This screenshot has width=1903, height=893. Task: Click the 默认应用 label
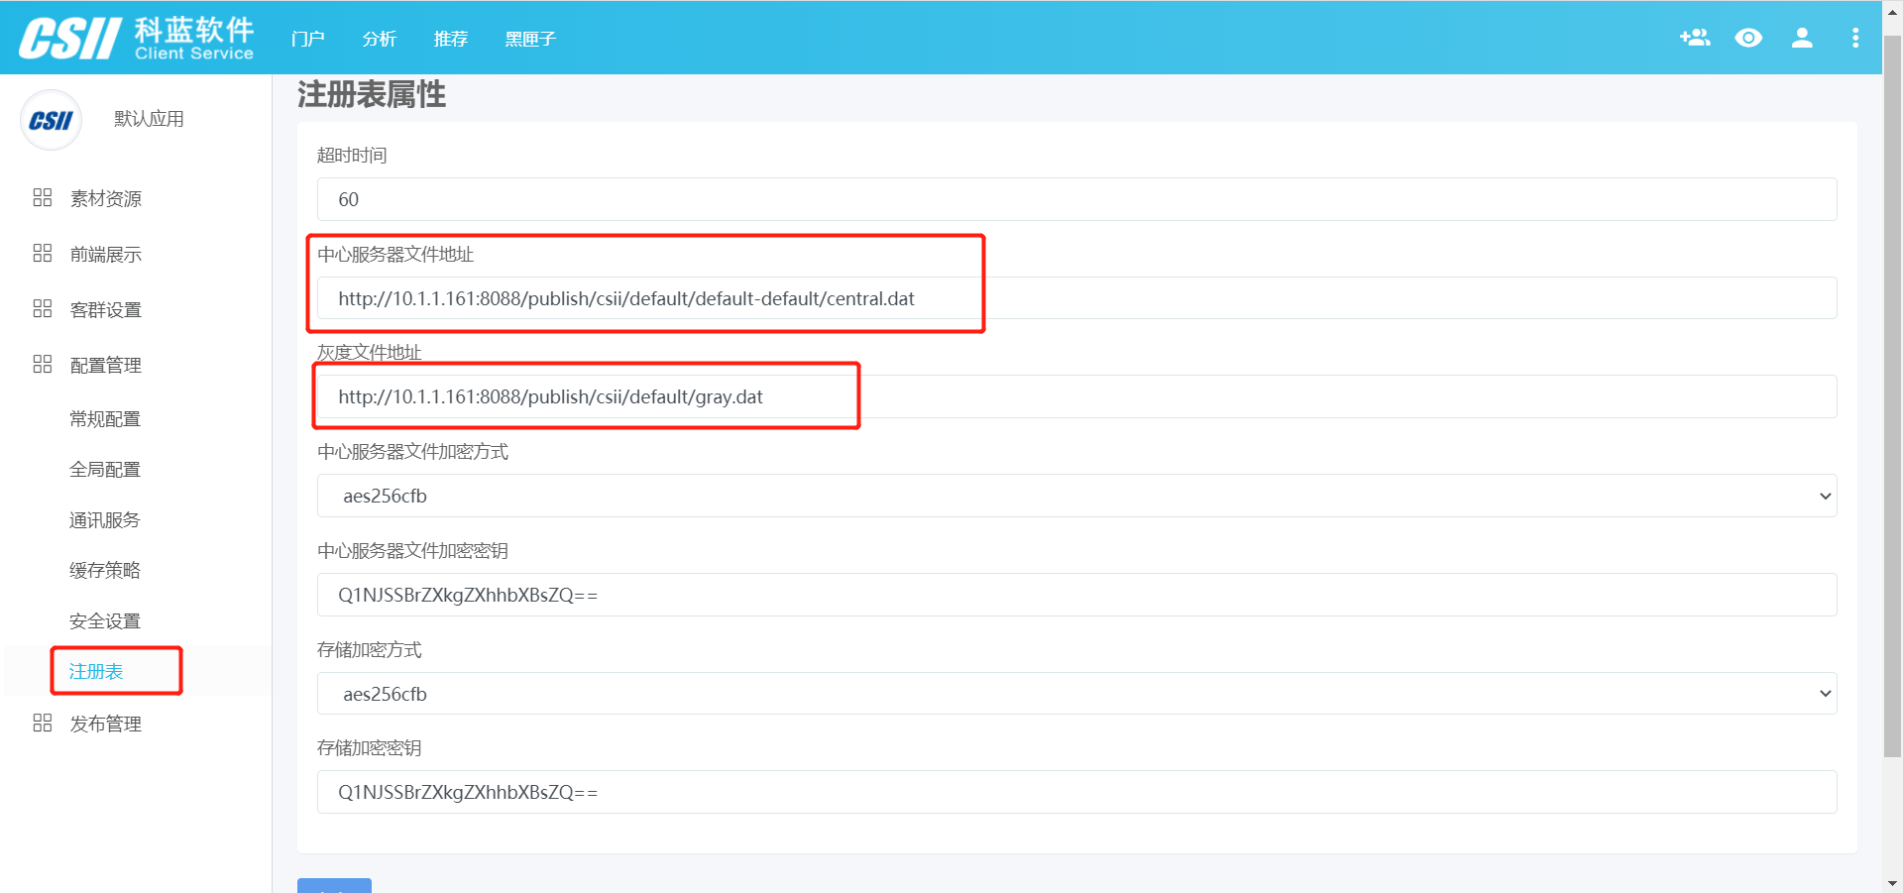click(x=149, y=119)
